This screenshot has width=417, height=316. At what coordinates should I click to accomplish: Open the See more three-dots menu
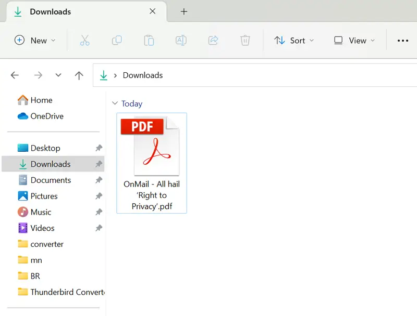point(402,41)
